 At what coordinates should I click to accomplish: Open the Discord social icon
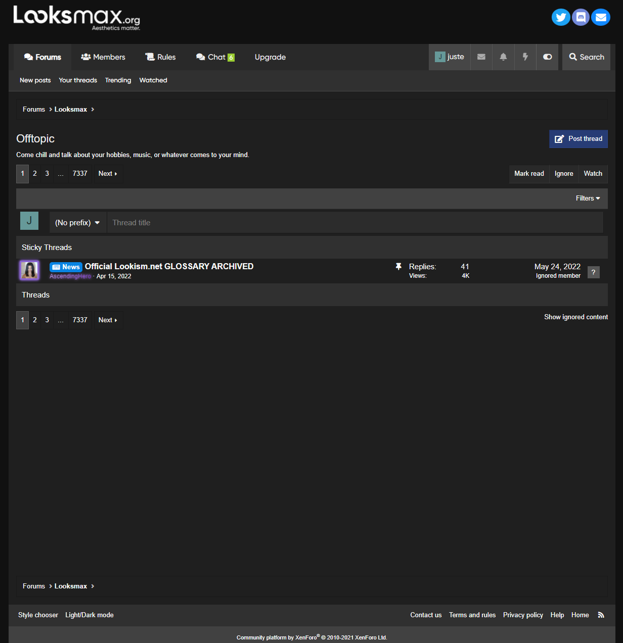click(x=581, y=17)
